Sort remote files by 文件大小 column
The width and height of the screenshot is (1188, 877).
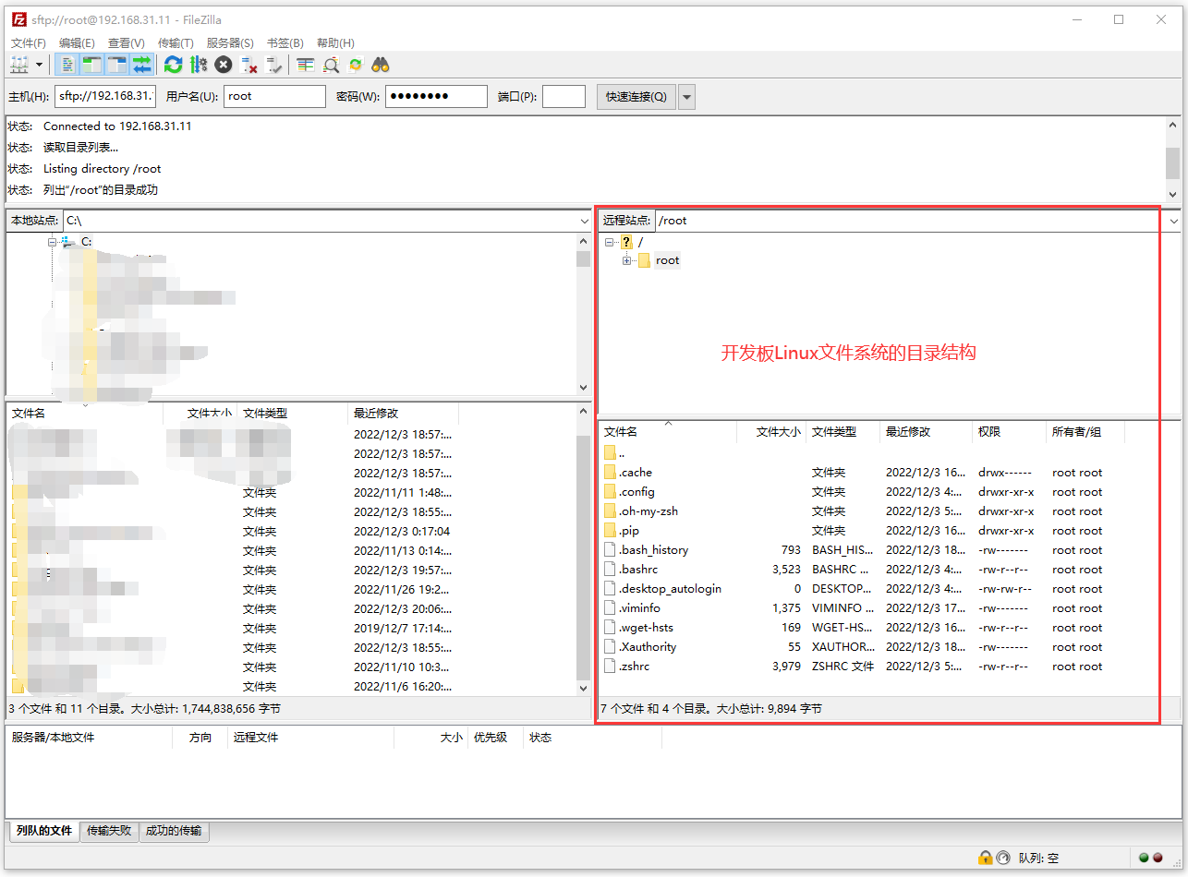coord(771,431)
